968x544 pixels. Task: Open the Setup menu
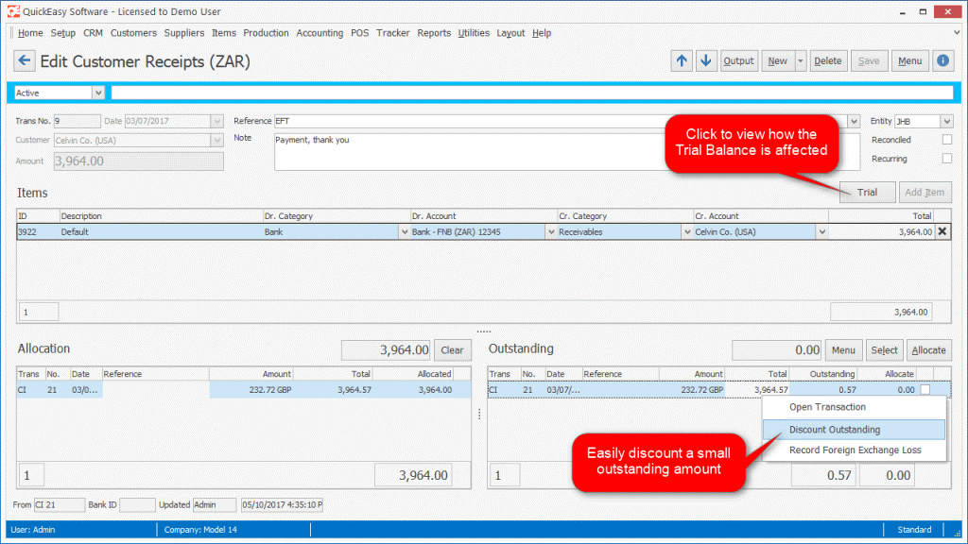tap(63, 33)
